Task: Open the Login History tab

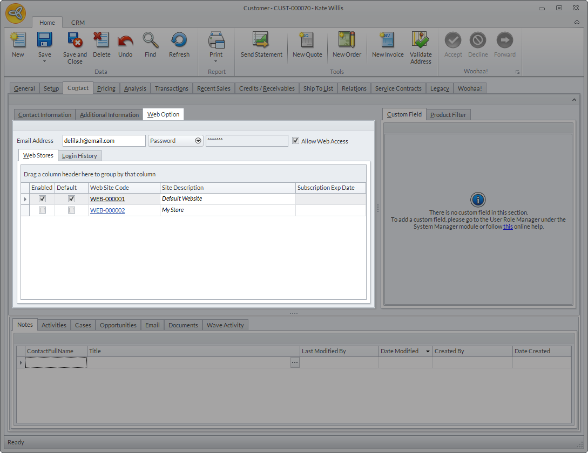Action: click(79, 156)
